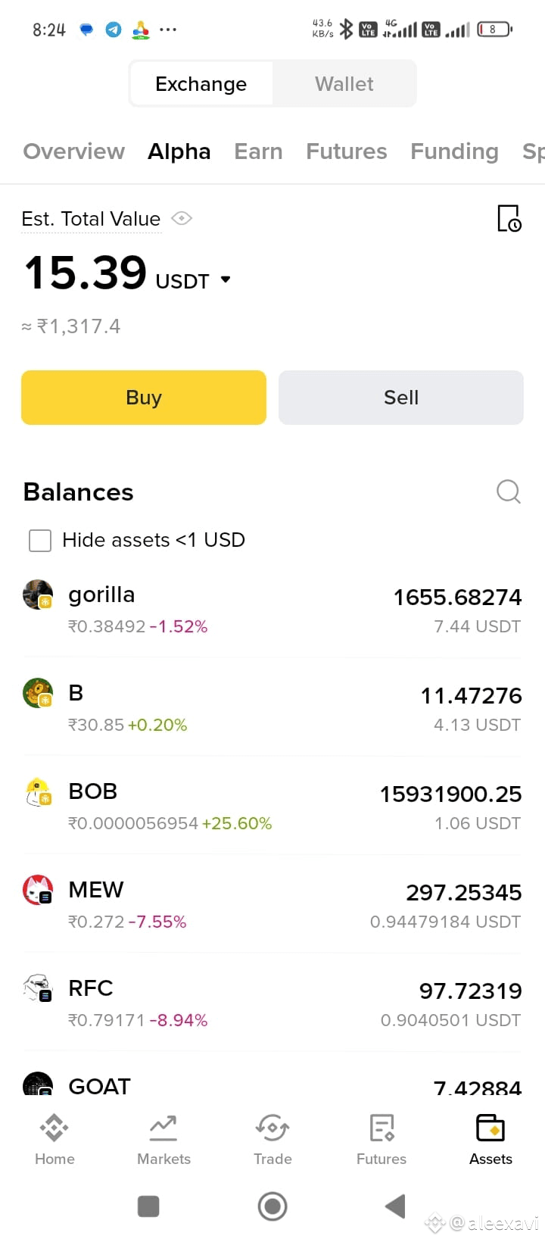Tap the yellow Buy button
The image size is (545, 1242).
[144, 398]
